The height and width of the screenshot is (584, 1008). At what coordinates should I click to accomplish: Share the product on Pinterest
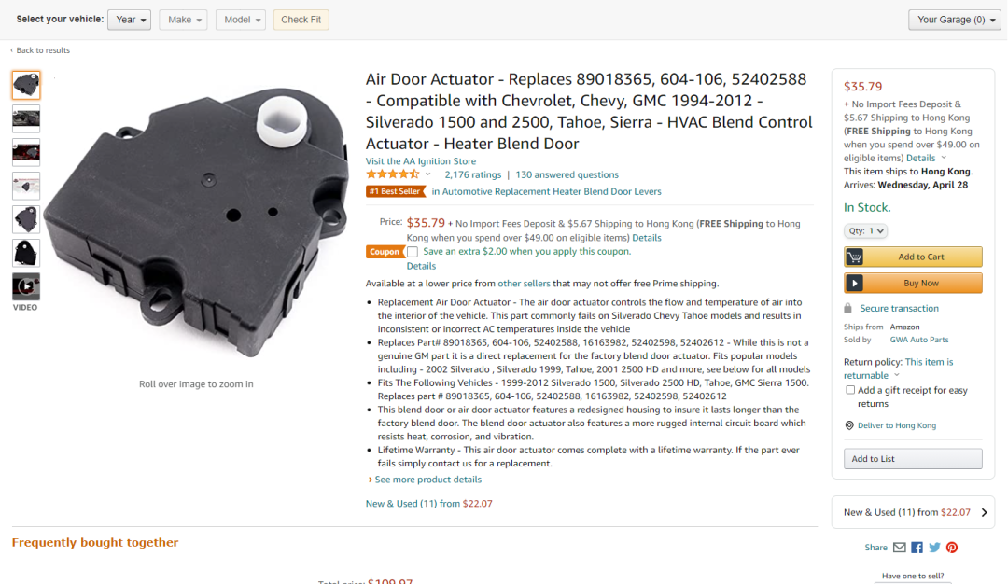pyautogui.click(x=952, y=548)
